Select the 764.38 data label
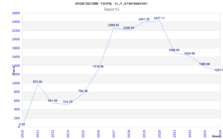The height and width of the screenshot is (139, 223). 83,91
